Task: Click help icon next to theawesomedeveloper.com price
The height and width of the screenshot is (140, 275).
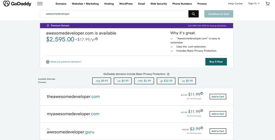Action: [x=202, y=93]
